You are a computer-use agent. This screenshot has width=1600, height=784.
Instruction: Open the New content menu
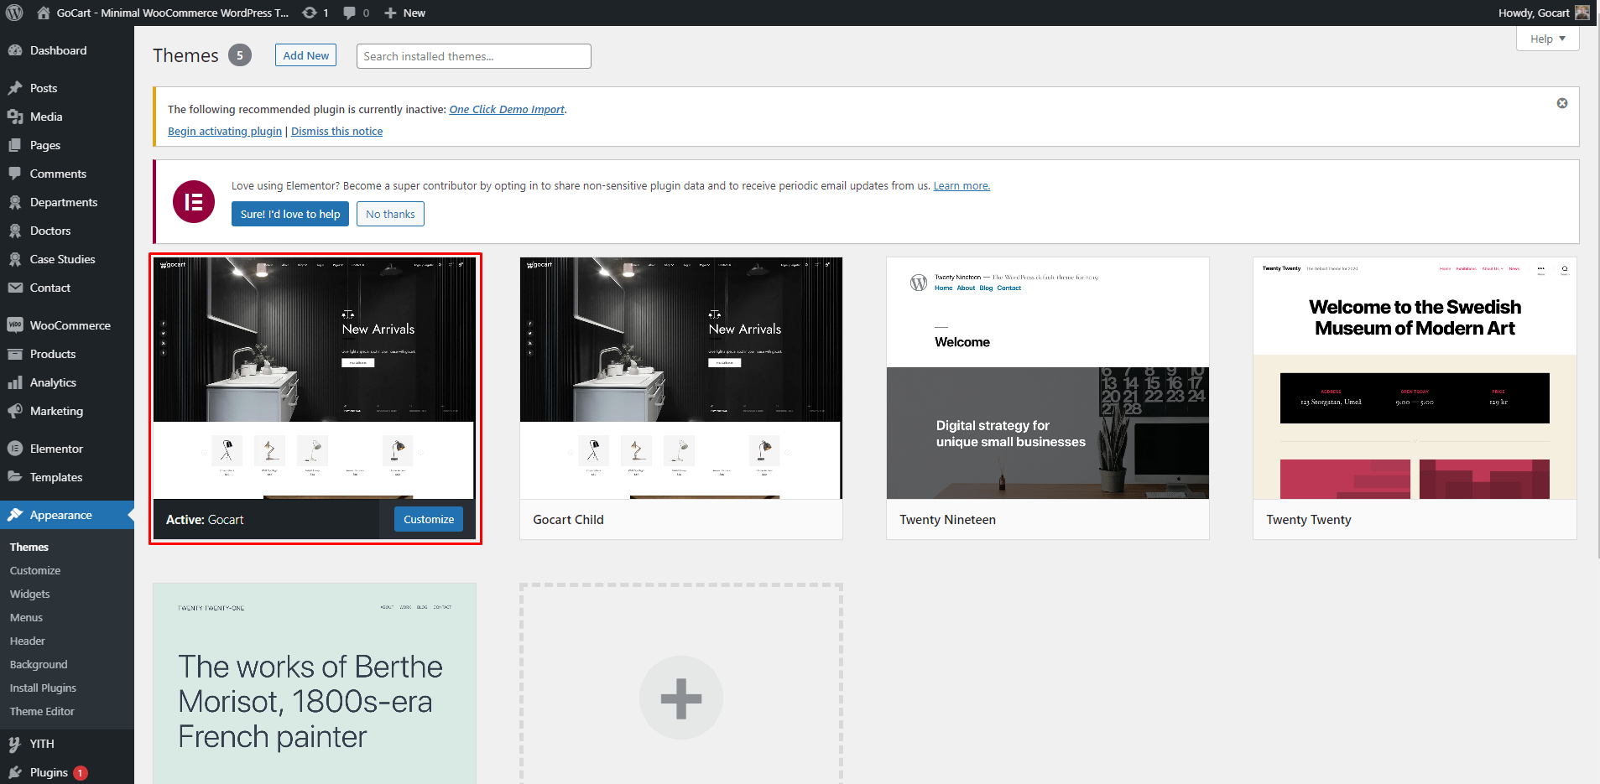404,13
